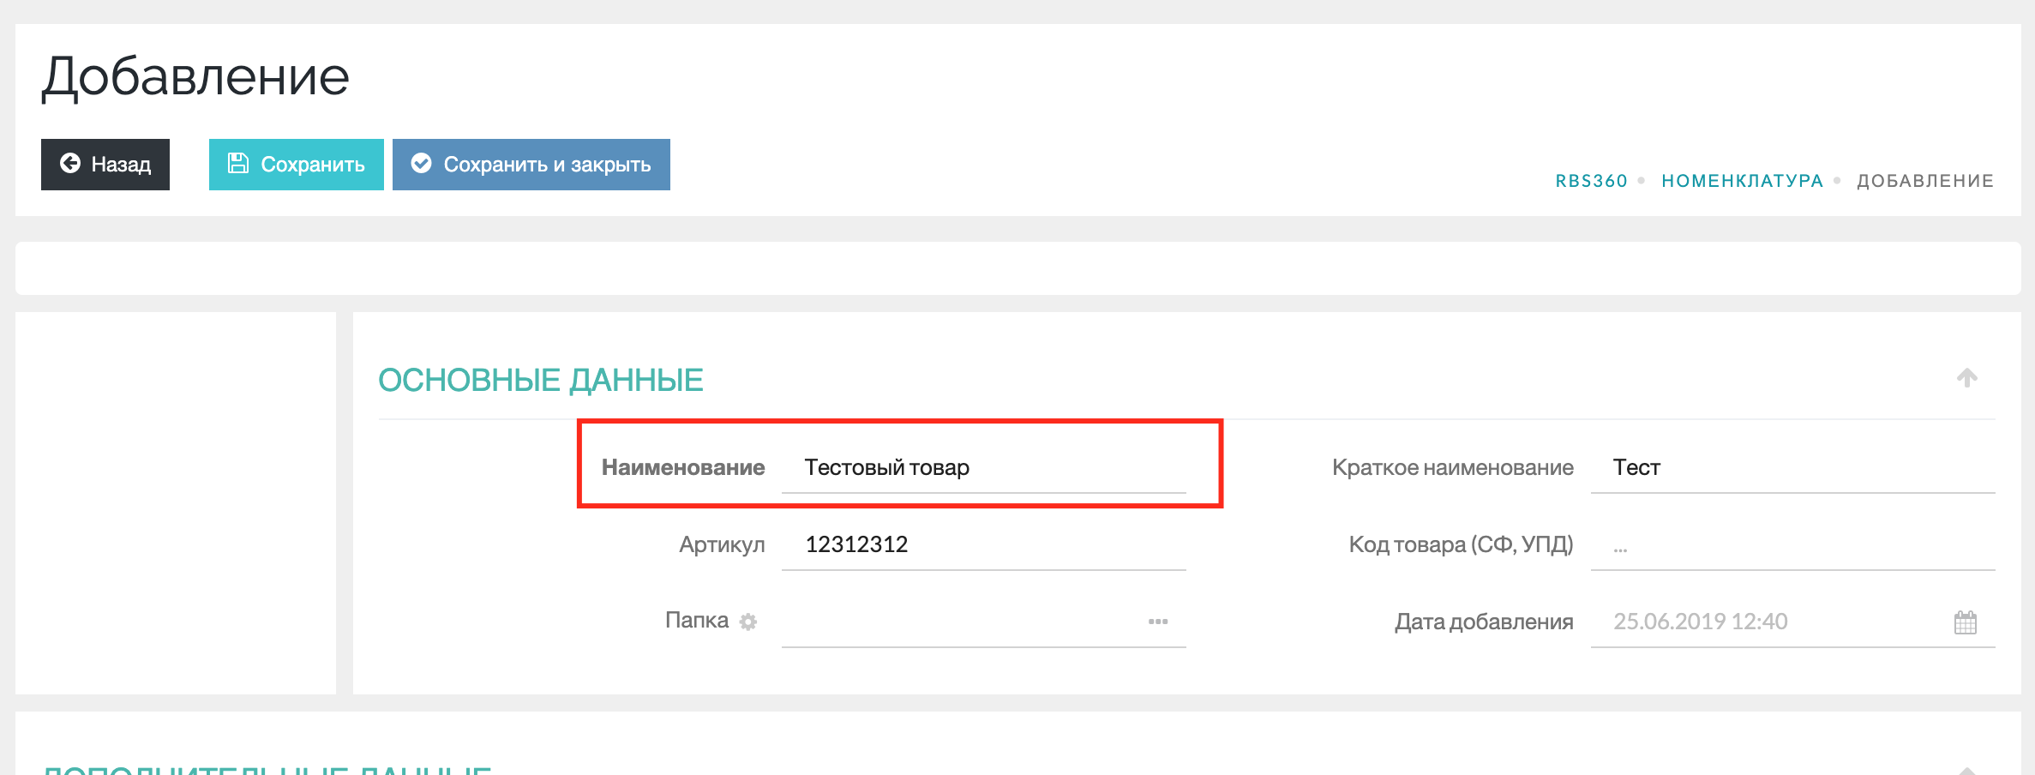2035x775 pixels.
Task: Focus the Наименование field containing Тестовый товар
Action: click(983, 468)
